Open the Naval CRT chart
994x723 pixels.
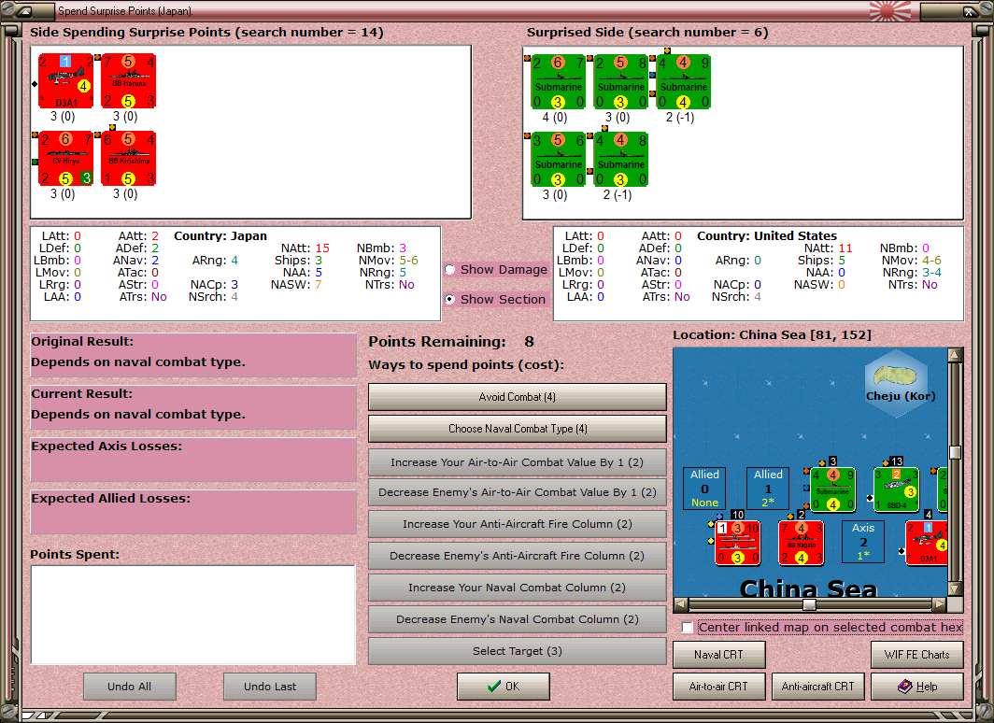[719, 655]
